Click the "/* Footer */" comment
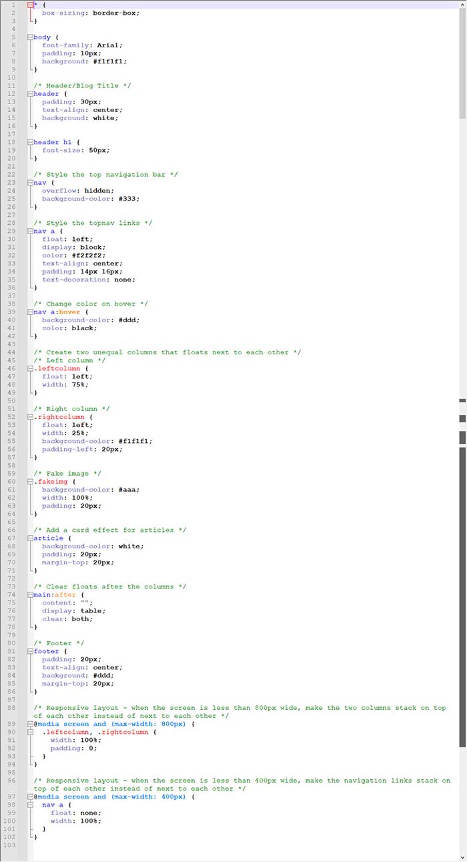This screenshot has height=862, width=467. point(59,643)
